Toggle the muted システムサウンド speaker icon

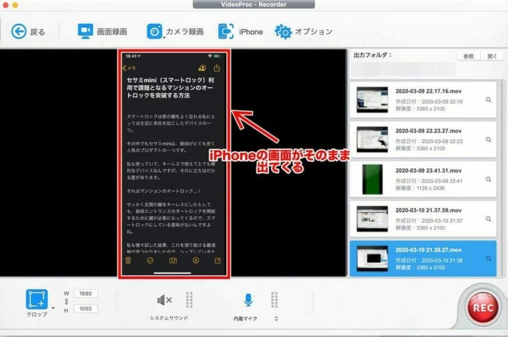pos(164,300)
